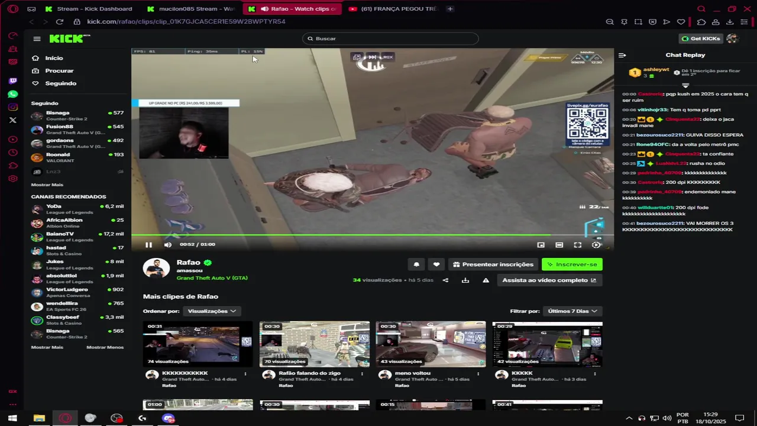This screenshot has height=426, width=757.
Task: Open Bisnaga channel in Seguindo list
Action: pyautogui.click(x=77, y=115)
